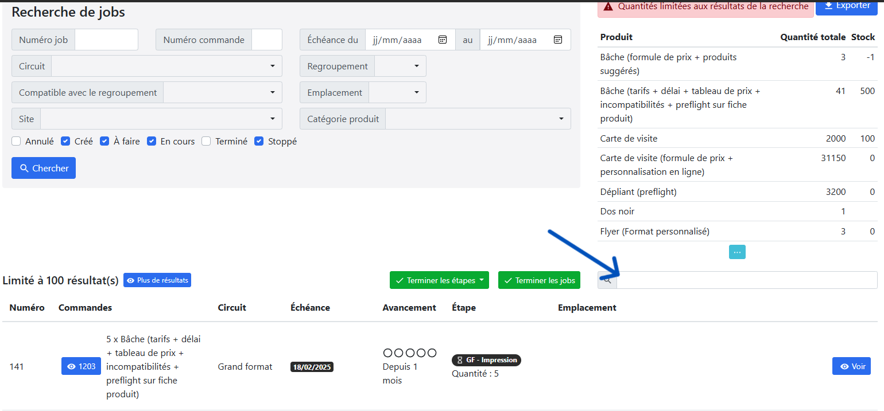Open the Circuit dropdown

tap(166, 66)
